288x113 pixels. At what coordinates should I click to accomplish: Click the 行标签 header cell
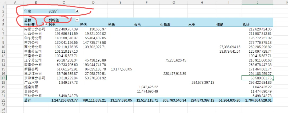pyautogui.click(x=29, y=24)
